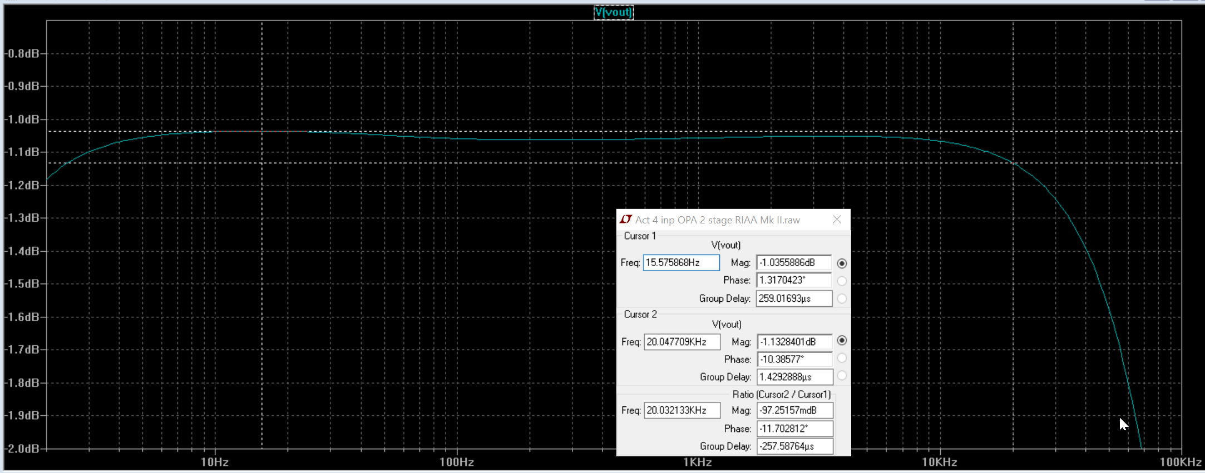The width and height of the screenshot is (1205, 473).
Task: Click the -1.5dB vertical axis label
Action: click(22, 284)
